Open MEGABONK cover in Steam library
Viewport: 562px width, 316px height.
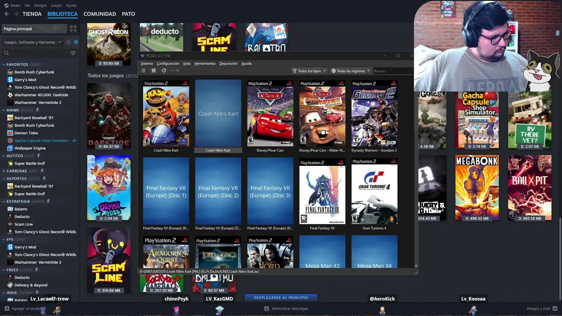[477, 188]
